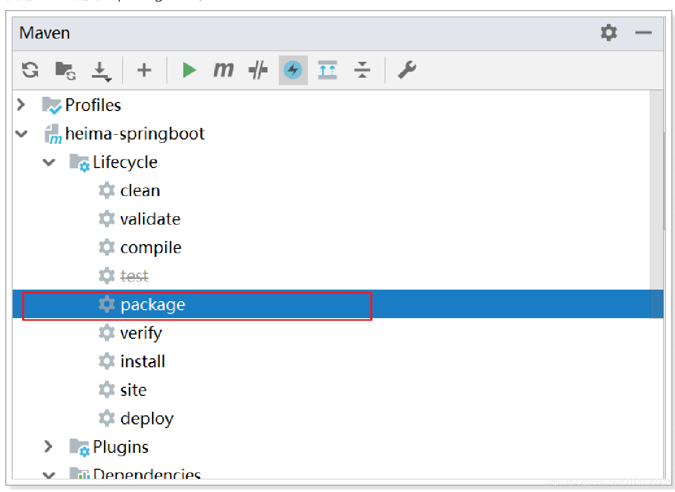675x492 pixels.
Task: Run Maven build with green play icon
Action: click(x=189, y=70)
